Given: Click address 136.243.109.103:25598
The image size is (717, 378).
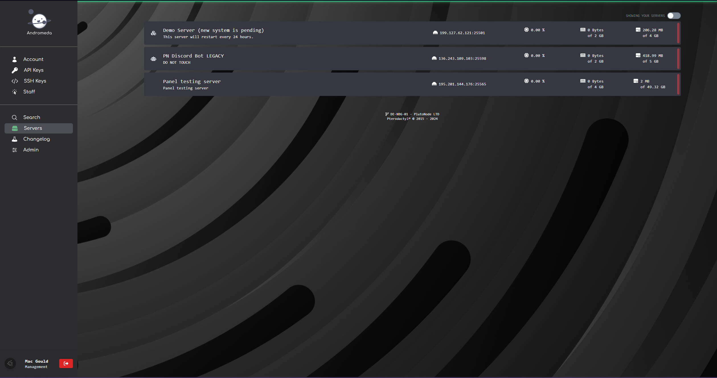Looking at the screenshot, I should point(462,58).
